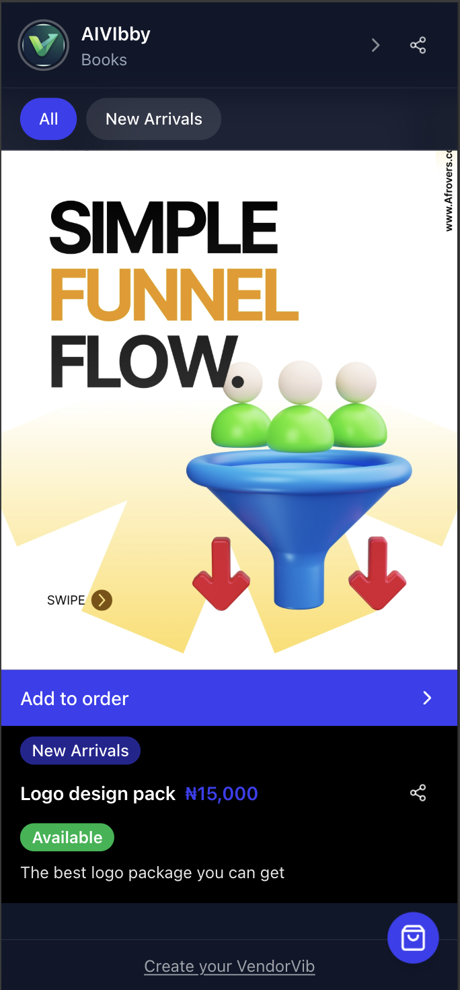Click the New Arrivals product tag

pyautogui.click(x=80, y=751)
